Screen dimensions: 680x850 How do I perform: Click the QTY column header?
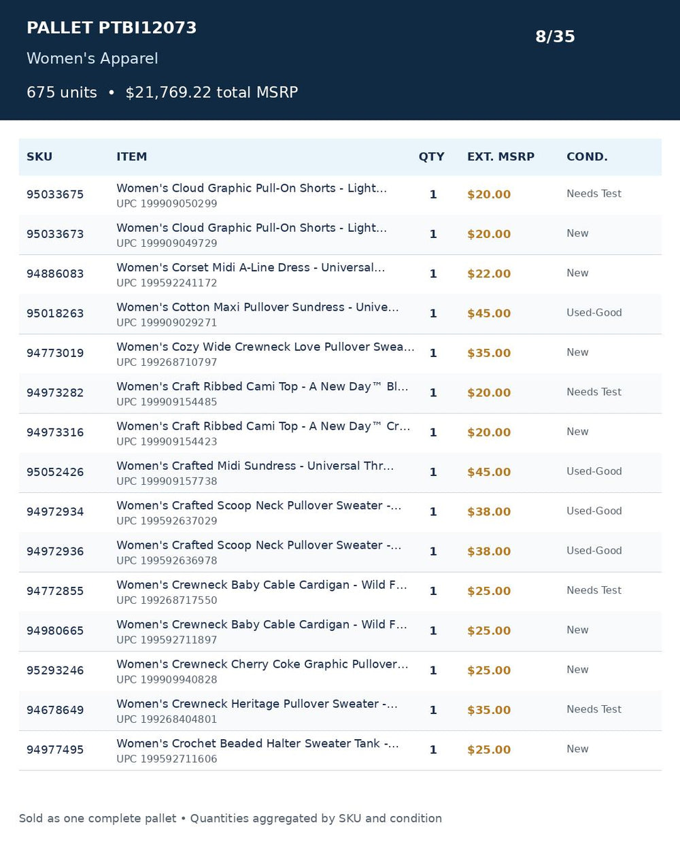tap(431, 156)
